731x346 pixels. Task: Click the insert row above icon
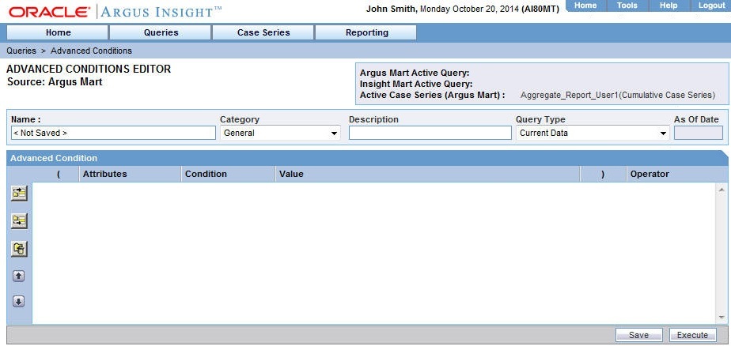coord(19,194)
